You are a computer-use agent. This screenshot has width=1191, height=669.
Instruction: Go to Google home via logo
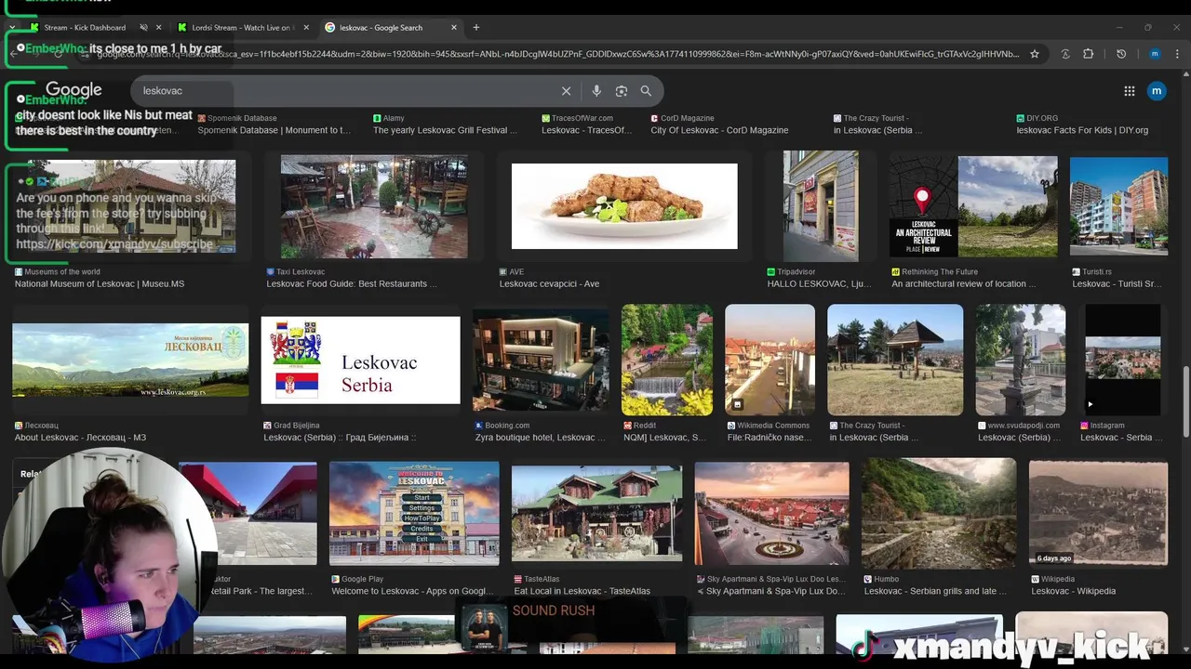74,90
